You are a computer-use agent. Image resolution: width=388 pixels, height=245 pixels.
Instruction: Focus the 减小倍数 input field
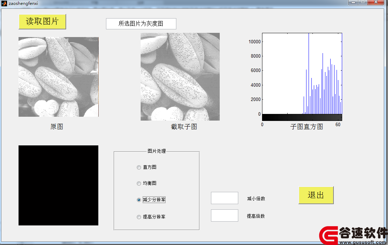coord(224,198)
